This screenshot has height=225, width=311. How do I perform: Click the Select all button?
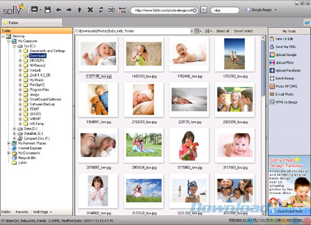(222, 31)
